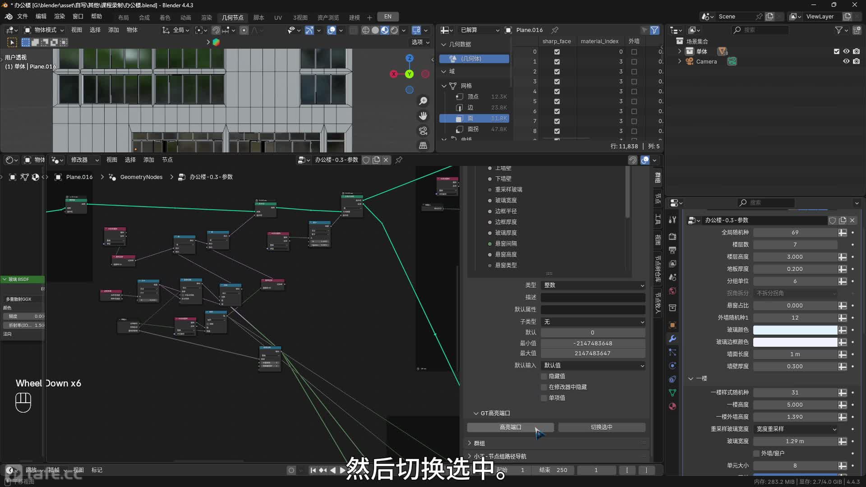Open the Output properties tab icon

(673, 250)
